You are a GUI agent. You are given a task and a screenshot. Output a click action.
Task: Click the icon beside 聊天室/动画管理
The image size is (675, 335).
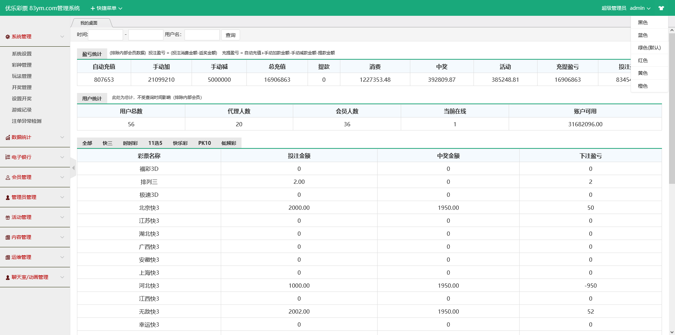(8, 277)
